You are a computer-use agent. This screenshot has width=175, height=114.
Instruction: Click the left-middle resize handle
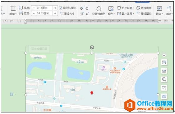[26, 95]
